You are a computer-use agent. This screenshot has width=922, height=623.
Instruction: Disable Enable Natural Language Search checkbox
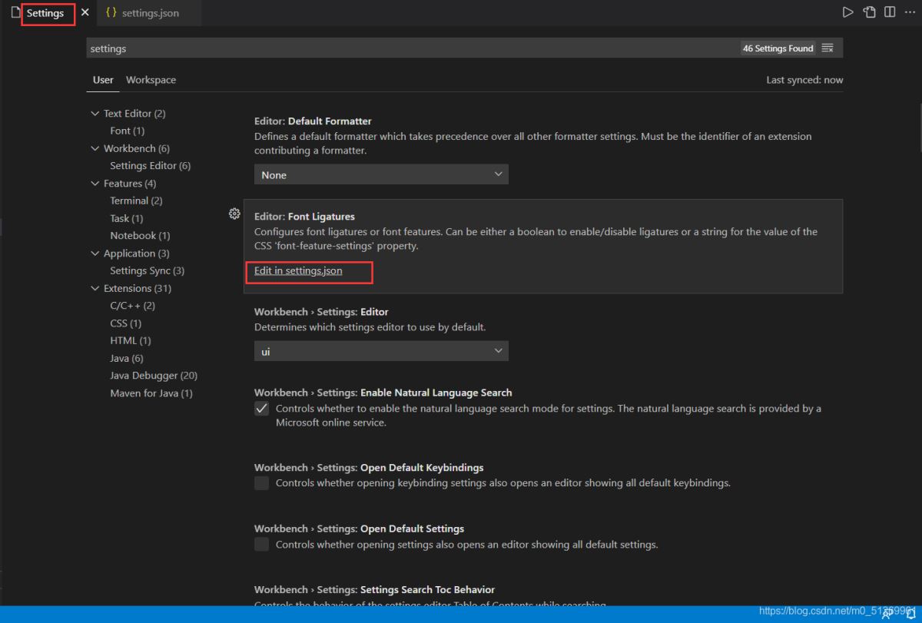point(262,409)
